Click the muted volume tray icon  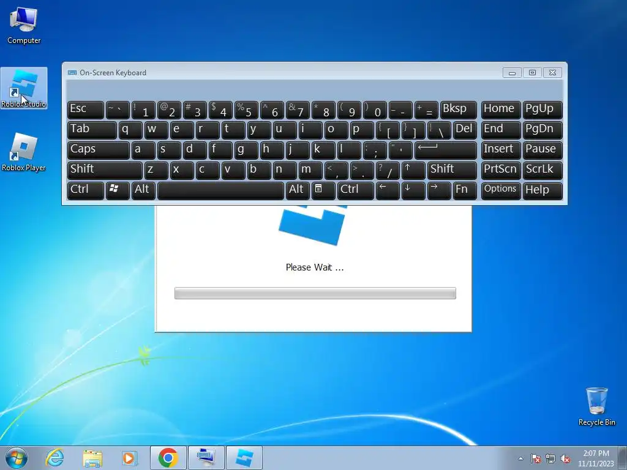tap(565, 458)
